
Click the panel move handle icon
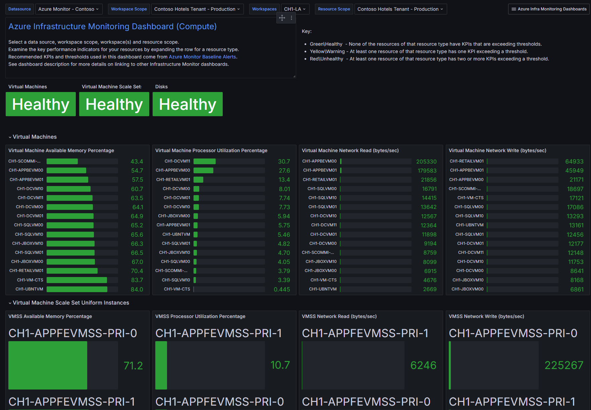click(282, 18)
